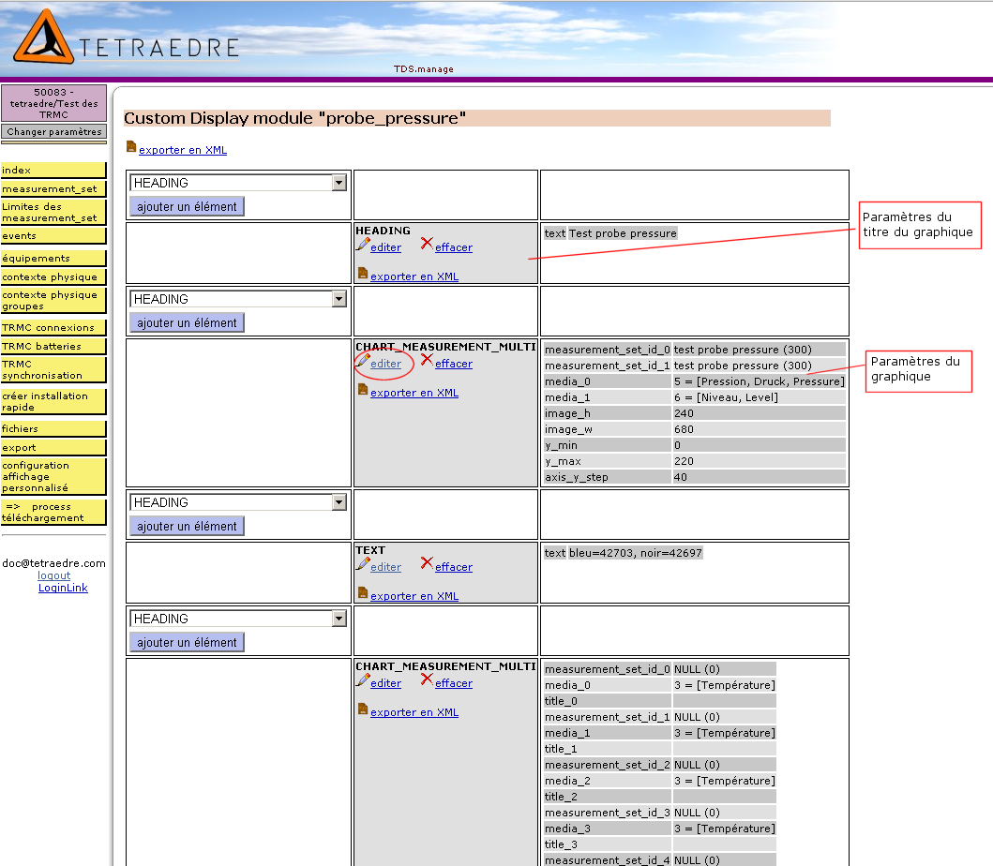Click the pencil icon of the last CHART_MEASUREMENT_MULTI
Image resolution: width=993 pixels, height=866 pixels.
(x=362, y=680)
